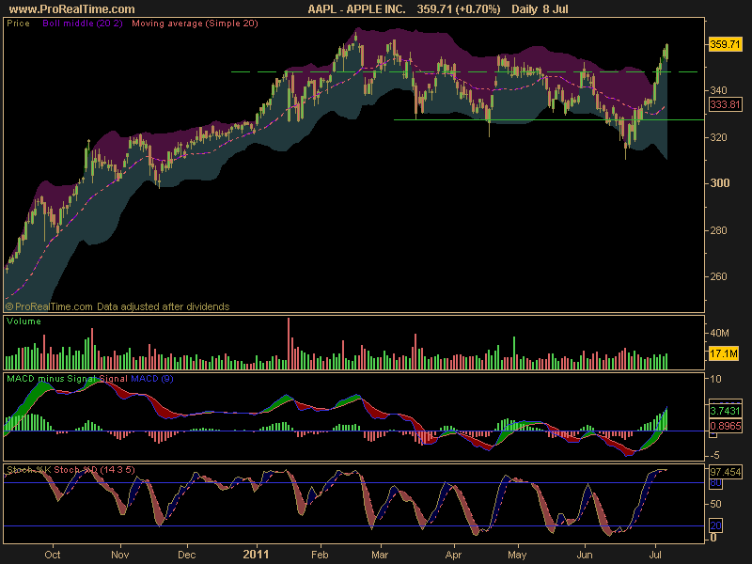The image size is (752, 564).
Task: Click the 0.8965 signal value tag
Action: click(725, 426)
